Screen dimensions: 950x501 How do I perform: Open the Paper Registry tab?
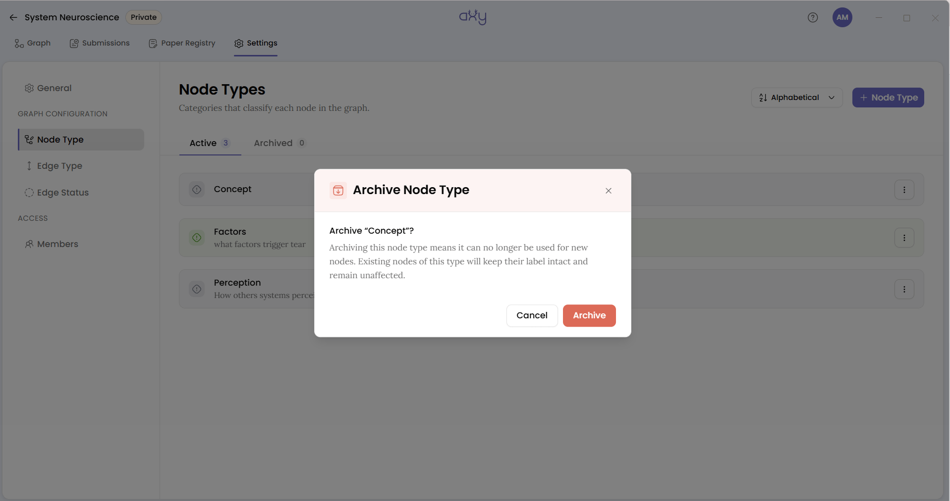(182, 44)
